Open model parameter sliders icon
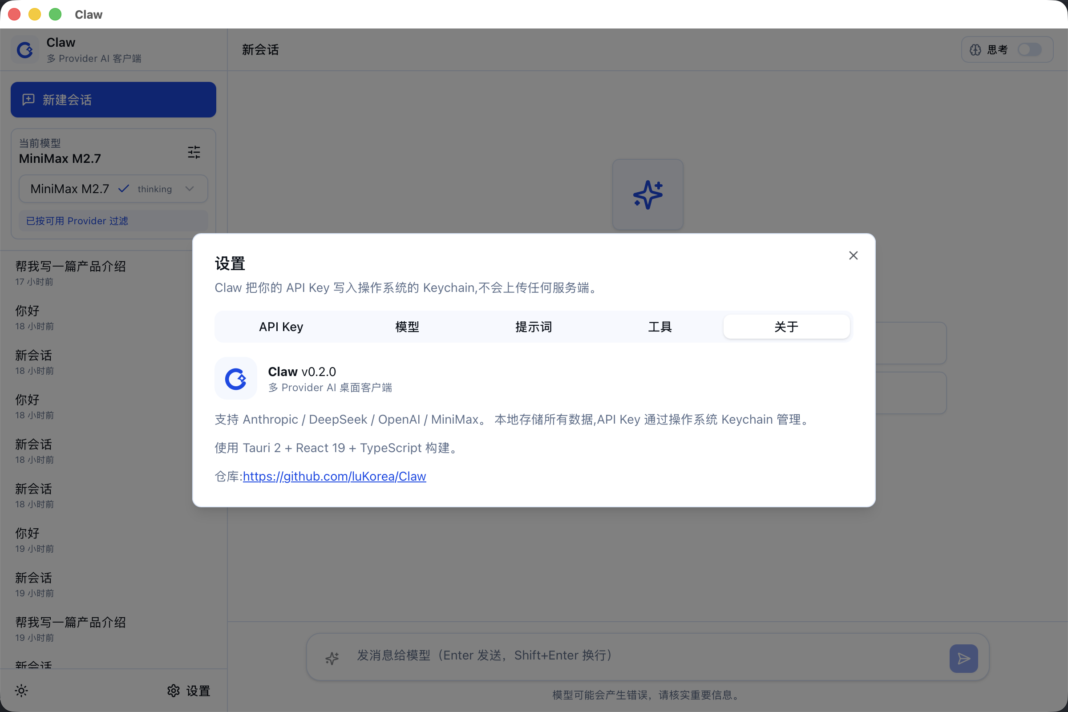The height and width of the screenshot is (712, 1068). coord(194,152)
